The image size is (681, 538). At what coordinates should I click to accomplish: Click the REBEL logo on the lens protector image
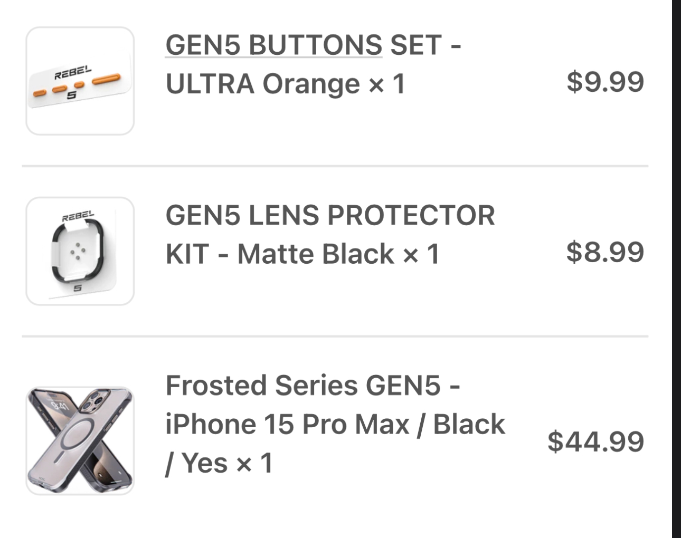pyautogui.click(x=78, y=217)
